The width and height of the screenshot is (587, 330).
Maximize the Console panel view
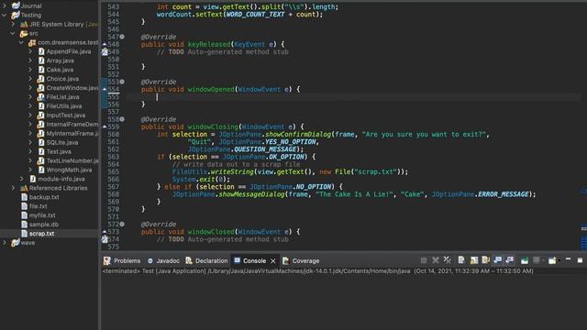[580, 260]
